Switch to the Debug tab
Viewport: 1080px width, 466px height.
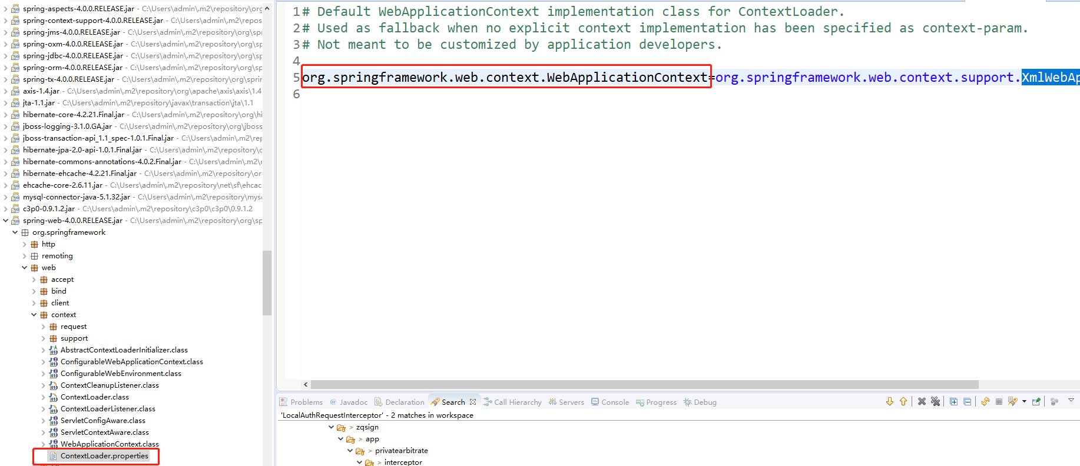coord(700,402)
